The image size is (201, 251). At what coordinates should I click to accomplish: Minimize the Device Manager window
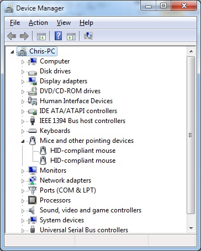coord(149,6)
